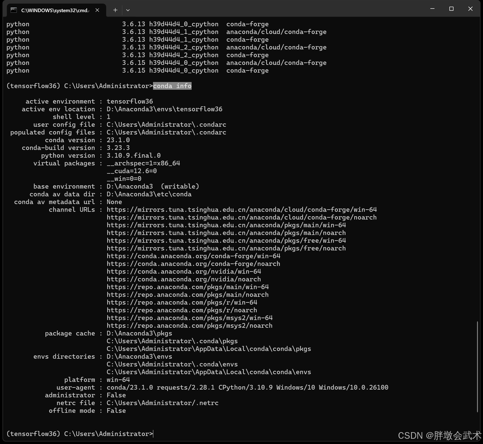
Task: Click the tsinghua pkgs/main/win-64 URL
Action: click(226, 225)
